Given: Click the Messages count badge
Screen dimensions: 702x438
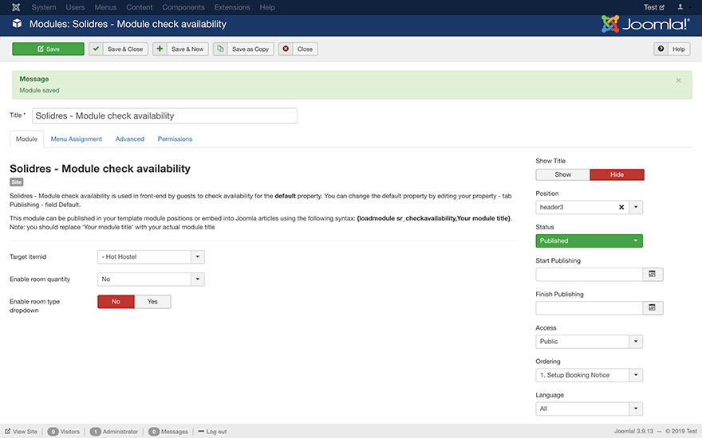Looking at the screenshot, I should point(153,432).
